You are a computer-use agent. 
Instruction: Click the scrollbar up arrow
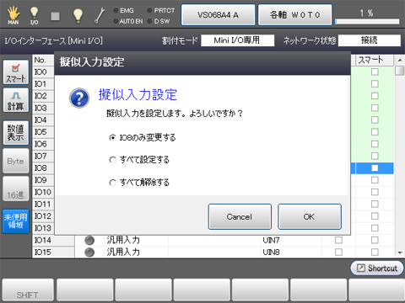400,60
